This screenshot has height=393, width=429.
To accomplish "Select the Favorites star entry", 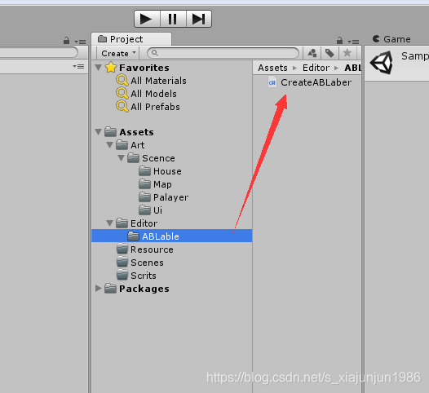I will point(138,68).
